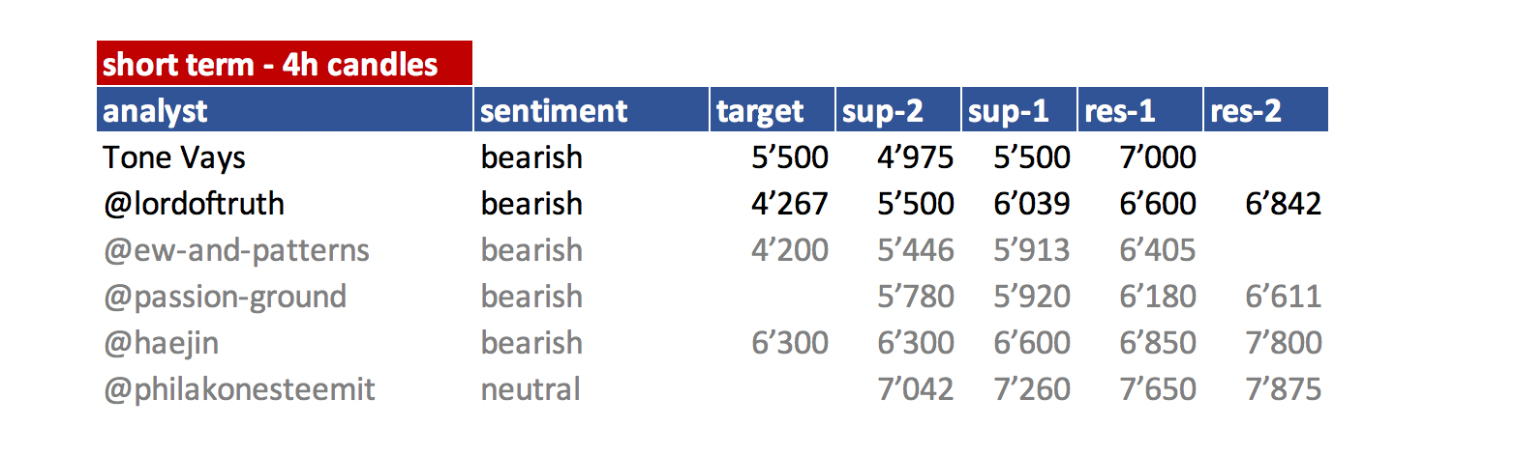Select the 'sup-2' column header
The width and height of the screenshot is (1516, 456).
point(898,109)
